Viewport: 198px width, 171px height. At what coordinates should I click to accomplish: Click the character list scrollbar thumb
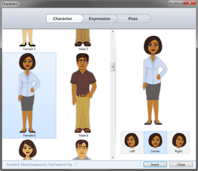tap(113, 67)
